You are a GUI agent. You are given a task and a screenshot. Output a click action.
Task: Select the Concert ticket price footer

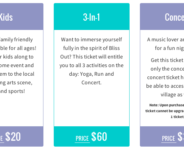162,136
